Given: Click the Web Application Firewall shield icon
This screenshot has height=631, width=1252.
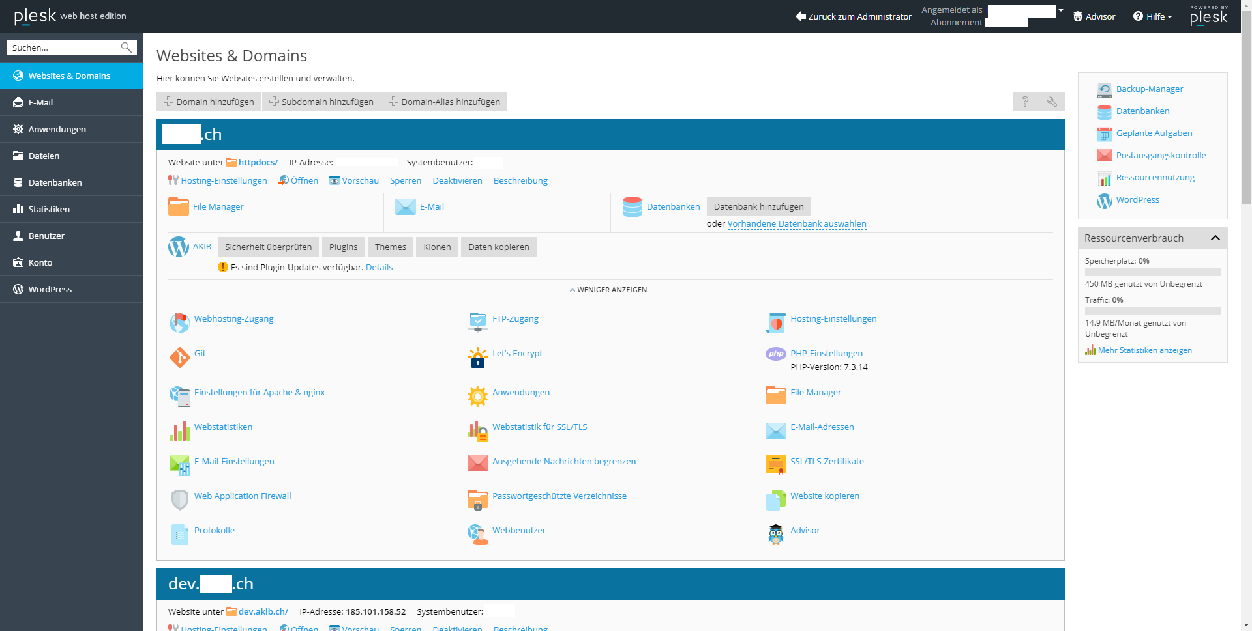Looking at the screenshot, I should click(x=179, y=499).
